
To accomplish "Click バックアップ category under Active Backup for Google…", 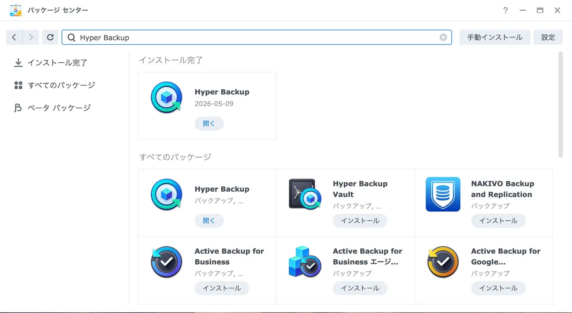I will (490, 273).
